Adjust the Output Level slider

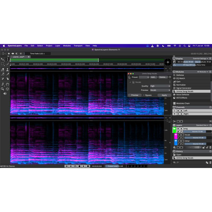click(115, 166)
